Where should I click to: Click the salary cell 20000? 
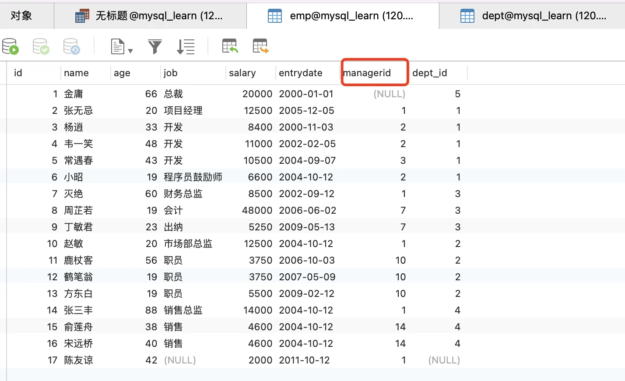point(257,94)
